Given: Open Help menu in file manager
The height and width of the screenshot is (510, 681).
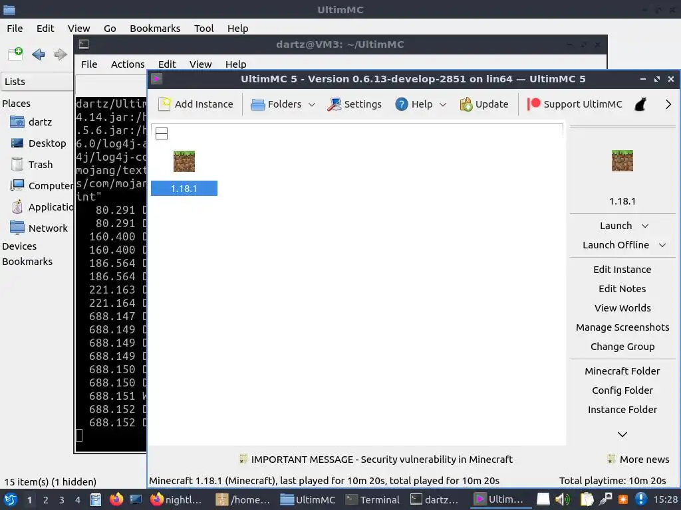Looking at the screenshot, I should coord(237,28).
